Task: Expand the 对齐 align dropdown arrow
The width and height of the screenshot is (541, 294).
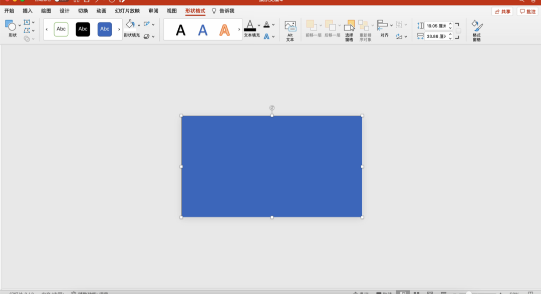Action: point(391,25)
